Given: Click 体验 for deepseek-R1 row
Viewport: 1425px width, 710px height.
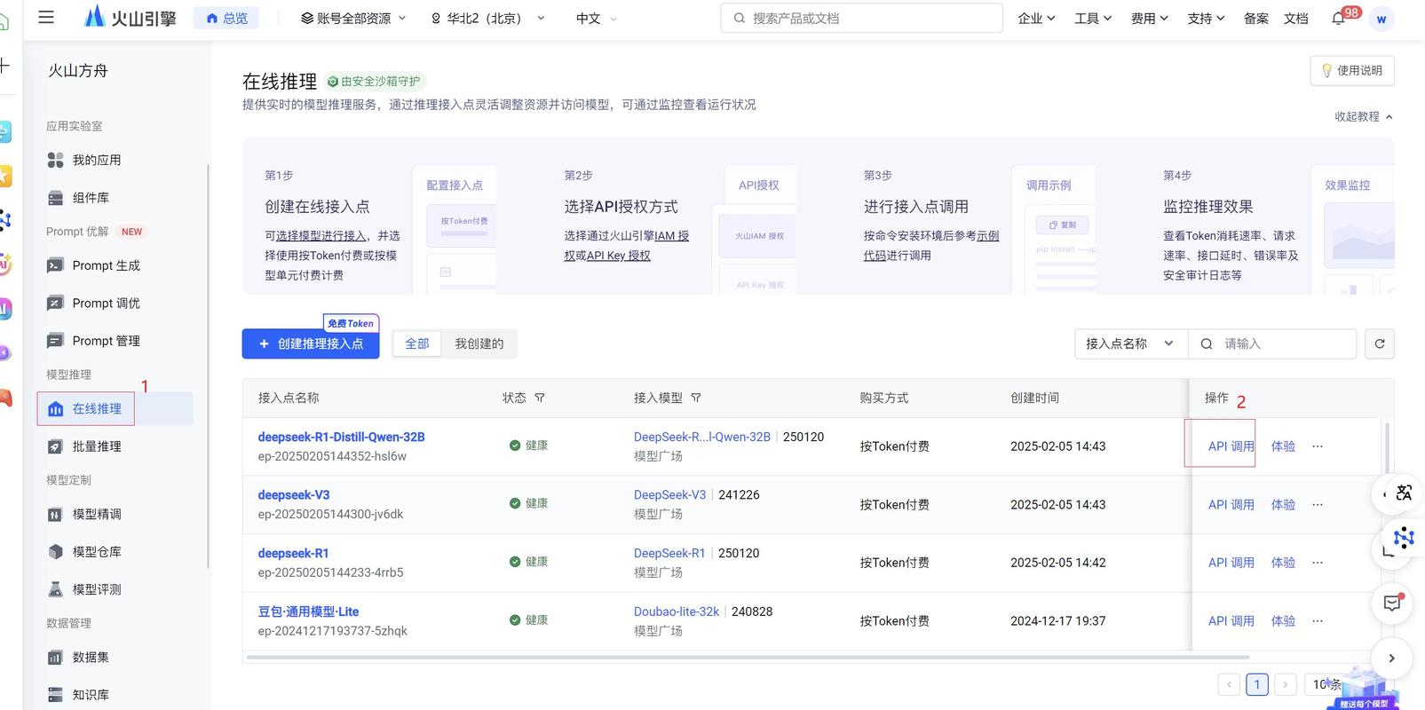Looking at the screenshot, I should [x=1283, y=563].
